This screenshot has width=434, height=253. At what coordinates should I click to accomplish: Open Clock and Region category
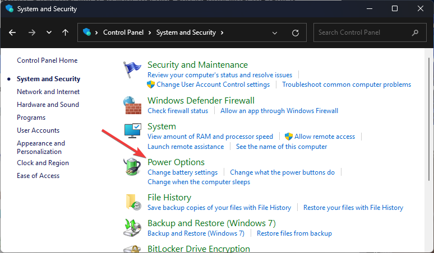(x=43, y=163)
